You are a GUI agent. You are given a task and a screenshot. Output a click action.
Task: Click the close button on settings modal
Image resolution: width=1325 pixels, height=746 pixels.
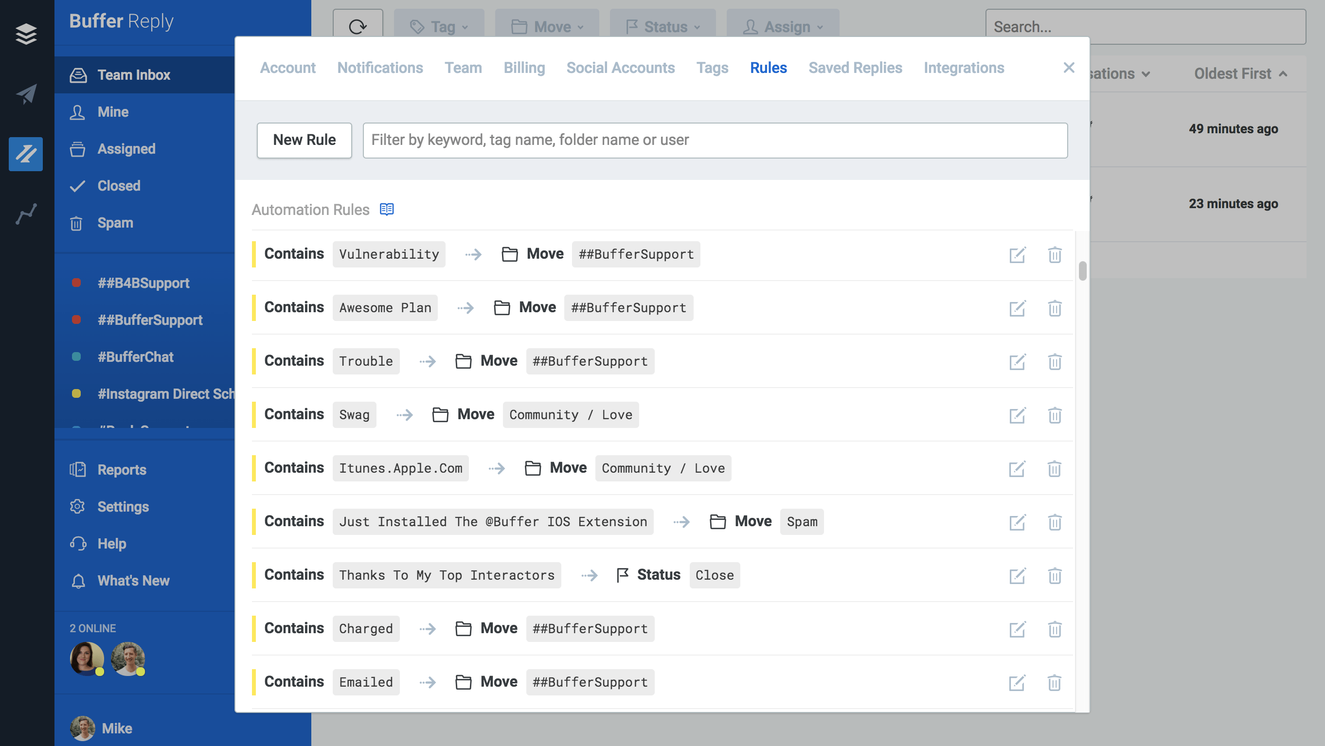point(1069,67)
